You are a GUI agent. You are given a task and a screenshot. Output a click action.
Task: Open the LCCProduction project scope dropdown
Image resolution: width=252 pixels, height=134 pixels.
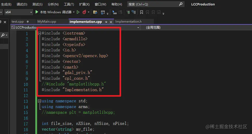coord(138,28)
